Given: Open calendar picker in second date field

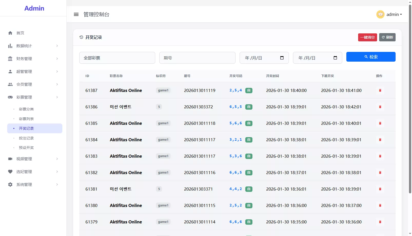Looking at the screenshot, I should click(x=335, y=58).
